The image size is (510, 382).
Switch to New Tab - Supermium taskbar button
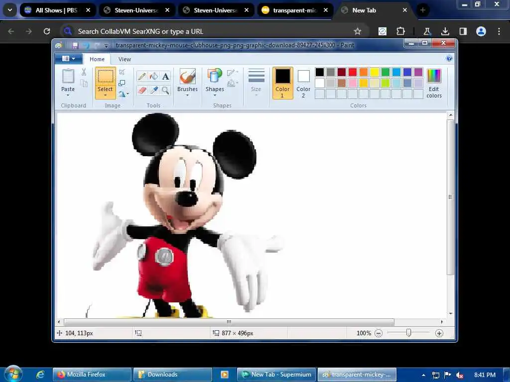click(x=276, y=375)
